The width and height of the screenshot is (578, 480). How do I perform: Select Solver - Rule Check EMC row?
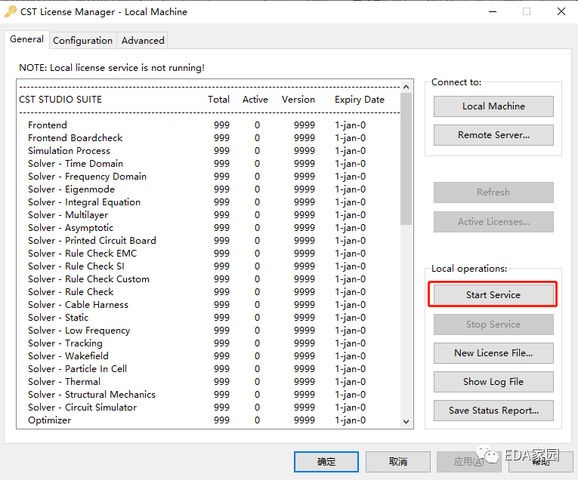pyautogui.click(x=196, y=254)
